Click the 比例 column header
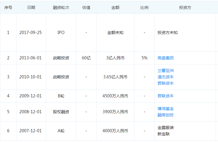The height and width of the screenshot is (142, 218). [144, 7]
